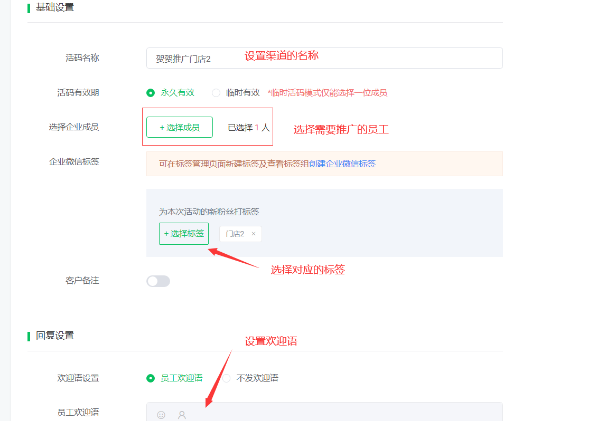Choose the 临时有效 validity option
This screenshot has height=421, width=597.
pyautogui.click(x=216, y=93)
